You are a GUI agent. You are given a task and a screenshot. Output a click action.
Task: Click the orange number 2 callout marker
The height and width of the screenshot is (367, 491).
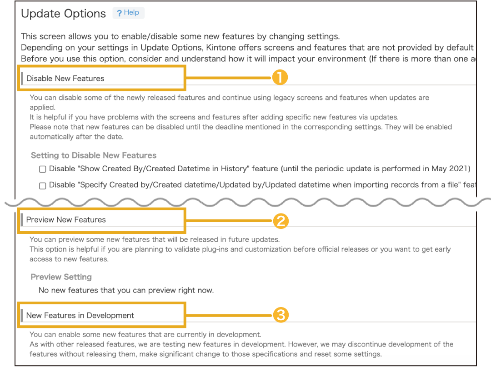pos(280,220)
